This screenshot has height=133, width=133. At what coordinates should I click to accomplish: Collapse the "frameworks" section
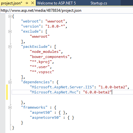pos(10,107)
